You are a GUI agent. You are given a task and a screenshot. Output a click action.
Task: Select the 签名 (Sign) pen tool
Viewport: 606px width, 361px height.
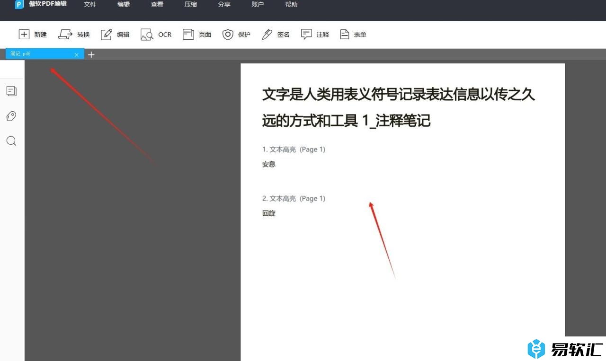(x=276, y=35)
